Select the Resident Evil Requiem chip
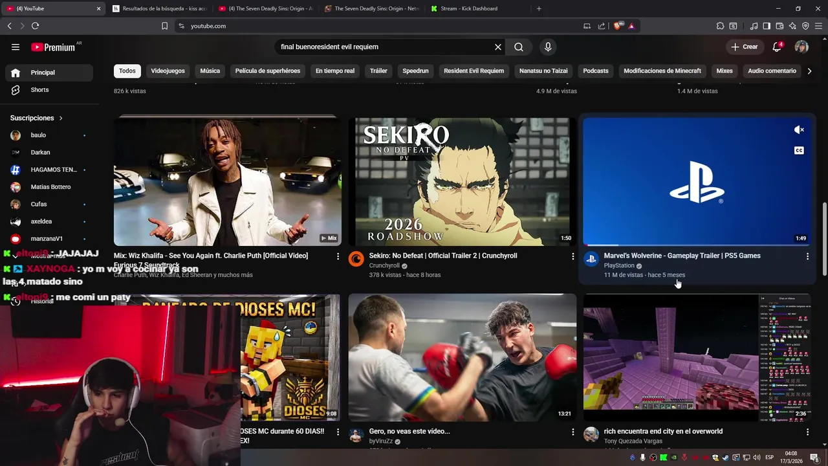Screen dimensions: 828x466 click(474, 71)
